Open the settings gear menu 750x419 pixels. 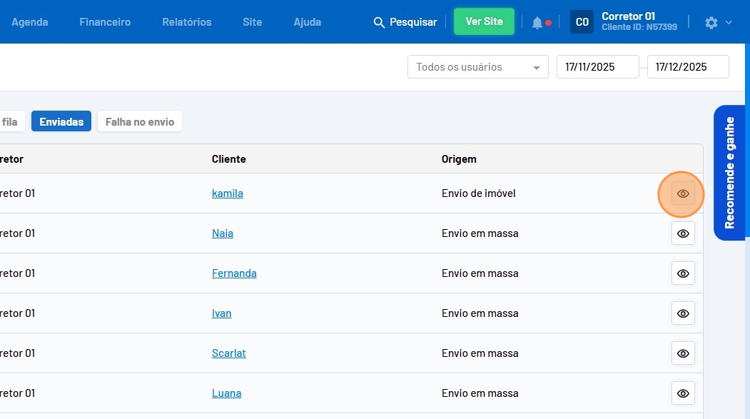coord(711,23)
